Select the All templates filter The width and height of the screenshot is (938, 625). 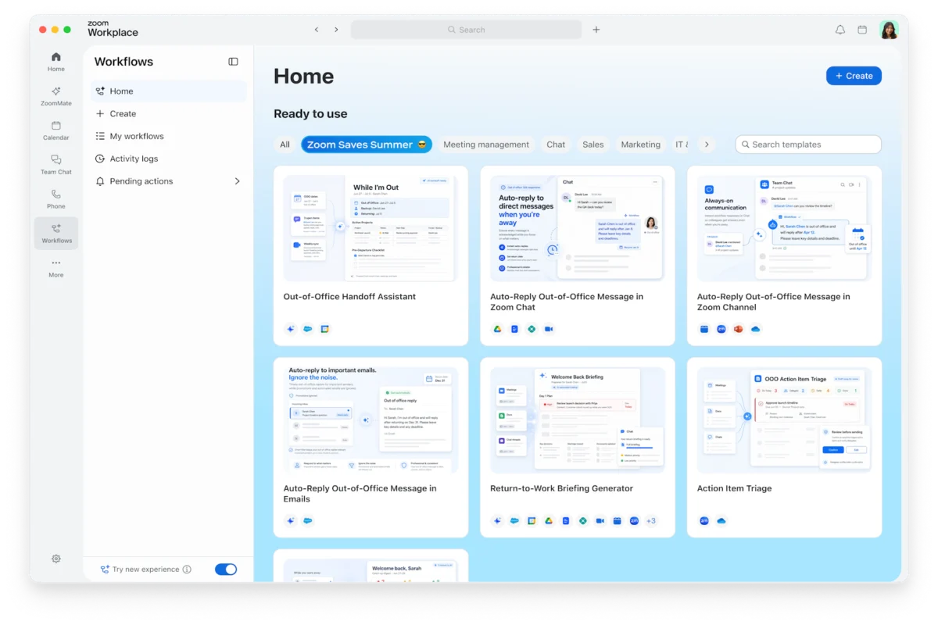[285, 145]
